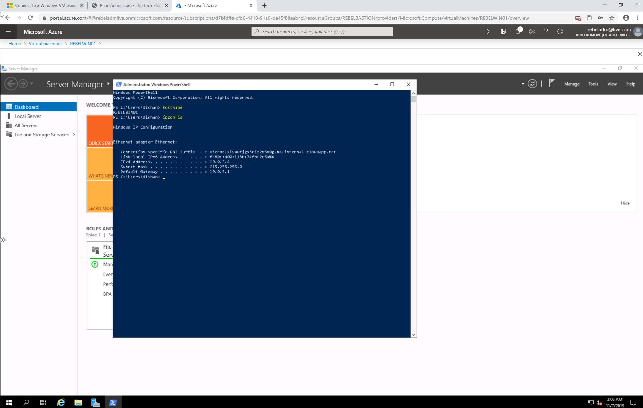
Task: Refresh Server Manager using the refresh icon
Action: pyautogui.click(x=533, y=84)
